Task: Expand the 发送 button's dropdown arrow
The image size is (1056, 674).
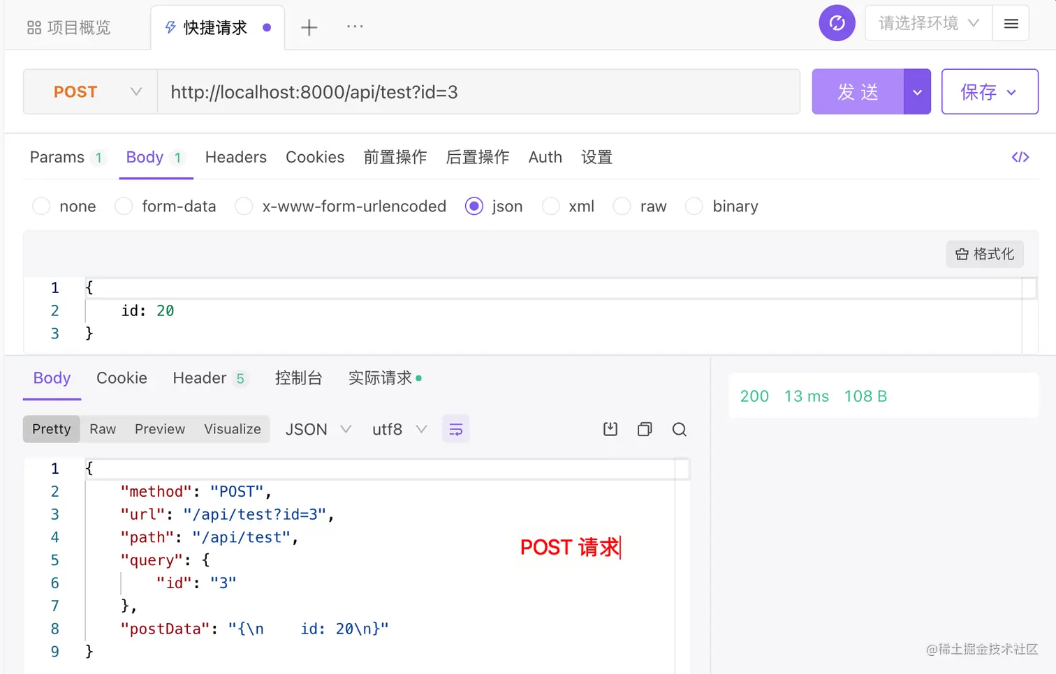Action: pyautogui.click(x=917, y=91)
